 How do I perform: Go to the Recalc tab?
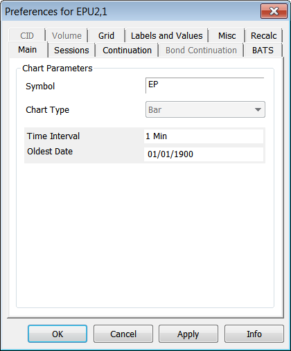(264, 36)
